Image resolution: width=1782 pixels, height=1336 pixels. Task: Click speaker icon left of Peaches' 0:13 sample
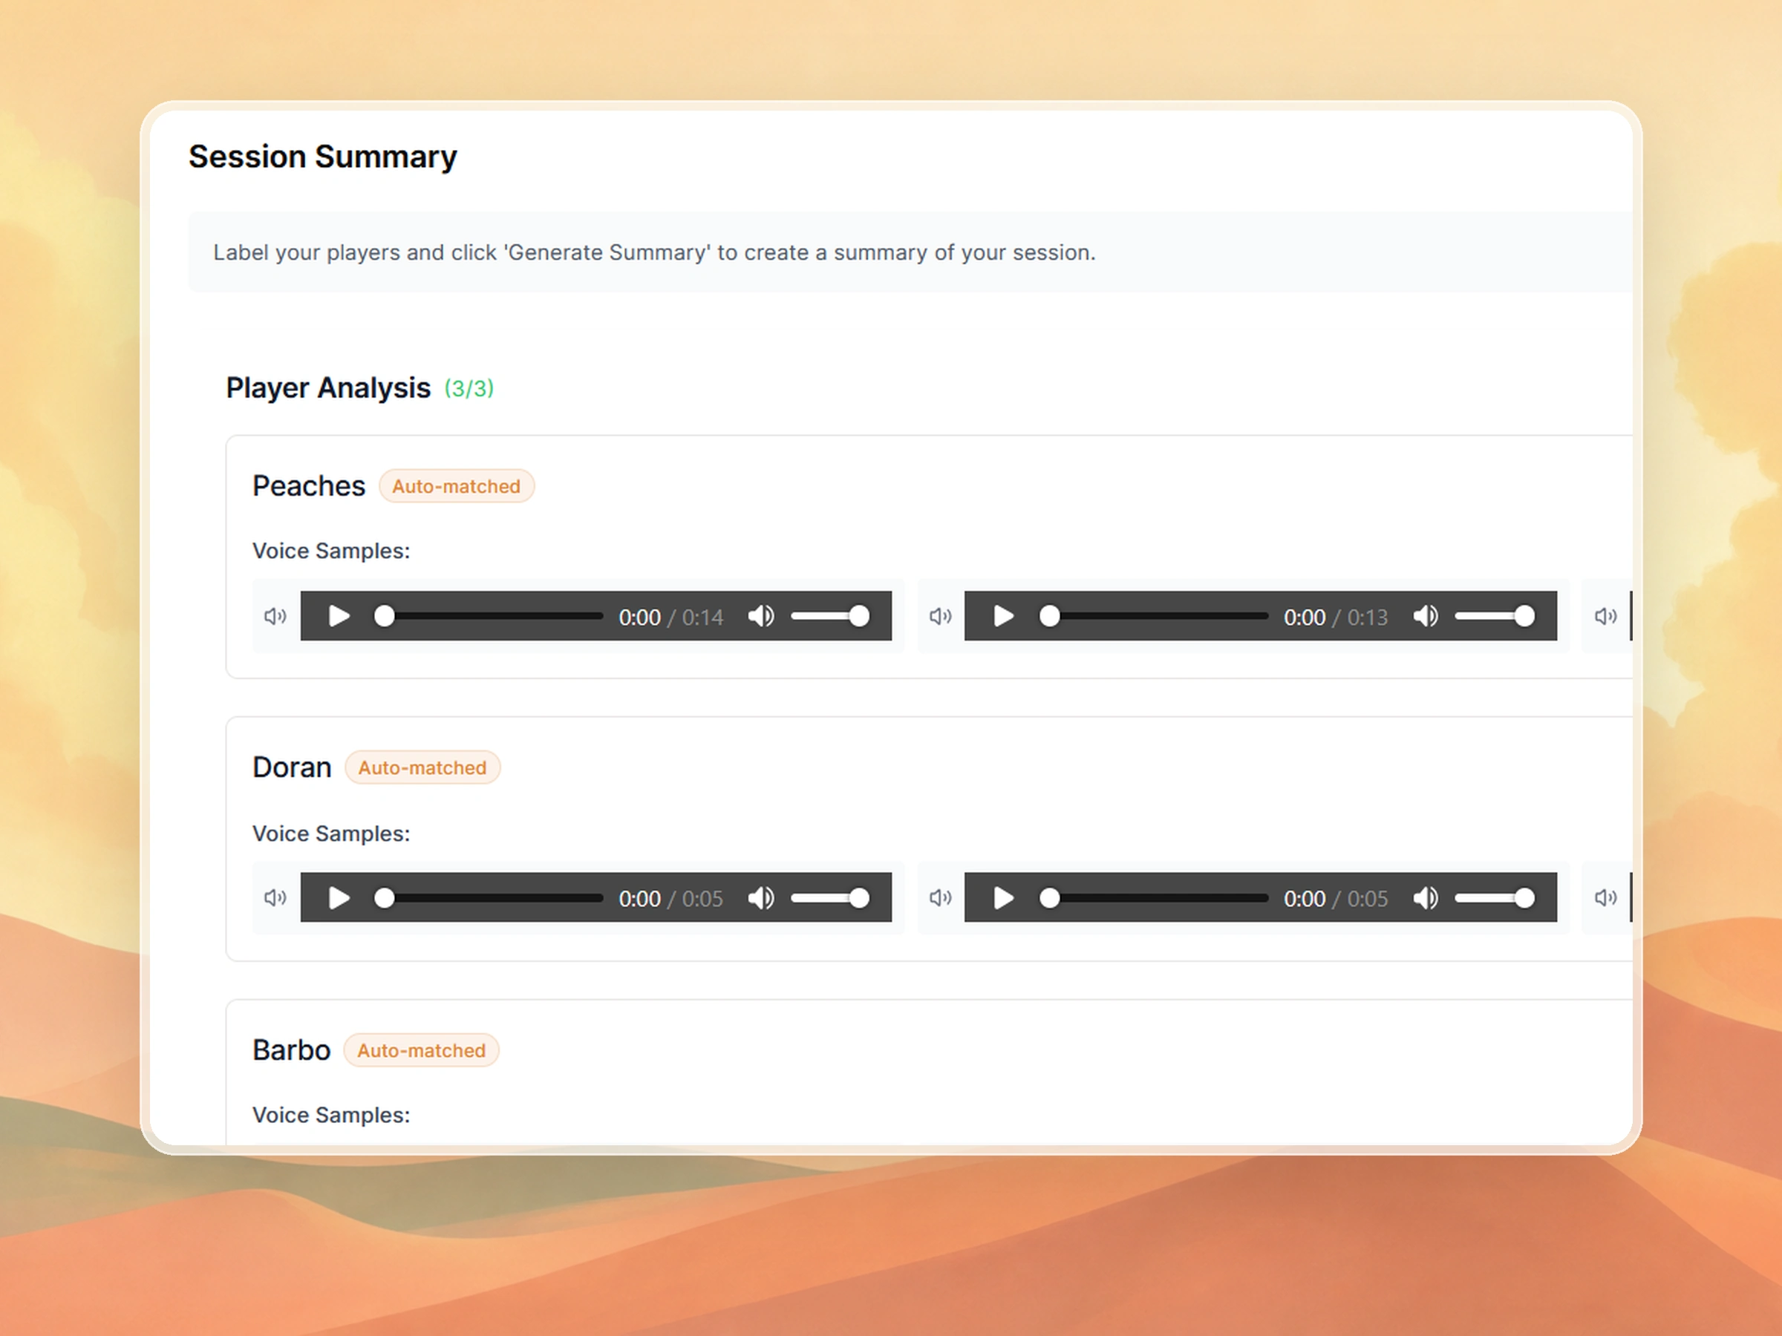click(x=940, y=617)
